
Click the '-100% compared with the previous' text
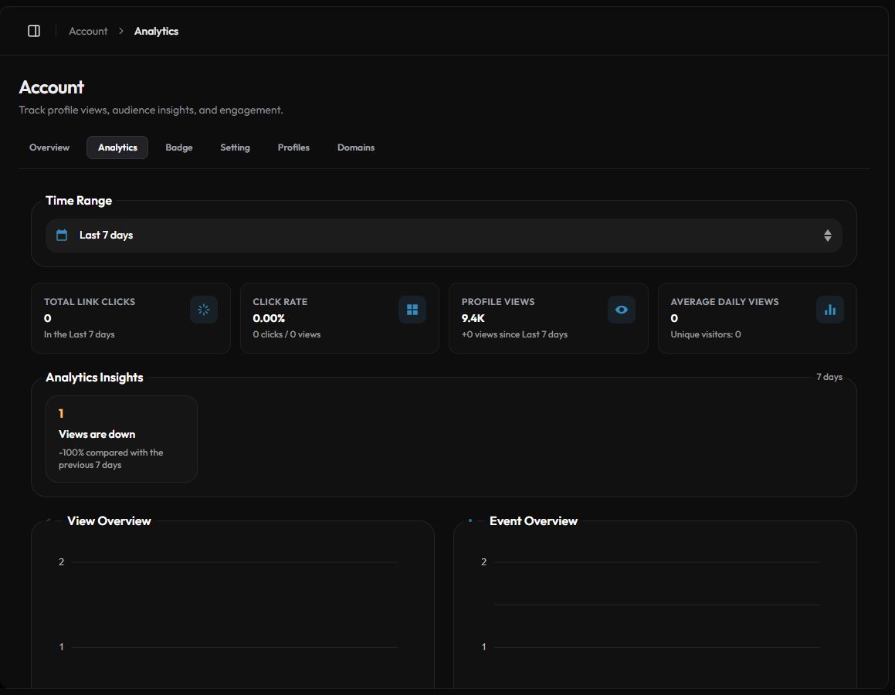[110, 458]
